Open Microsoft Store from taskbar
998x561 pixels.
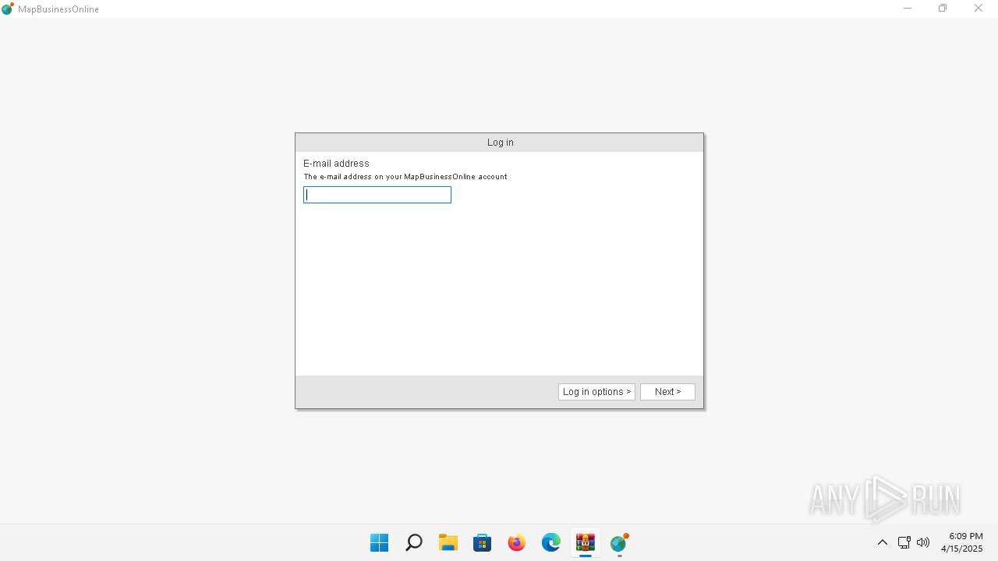[483, 542]
